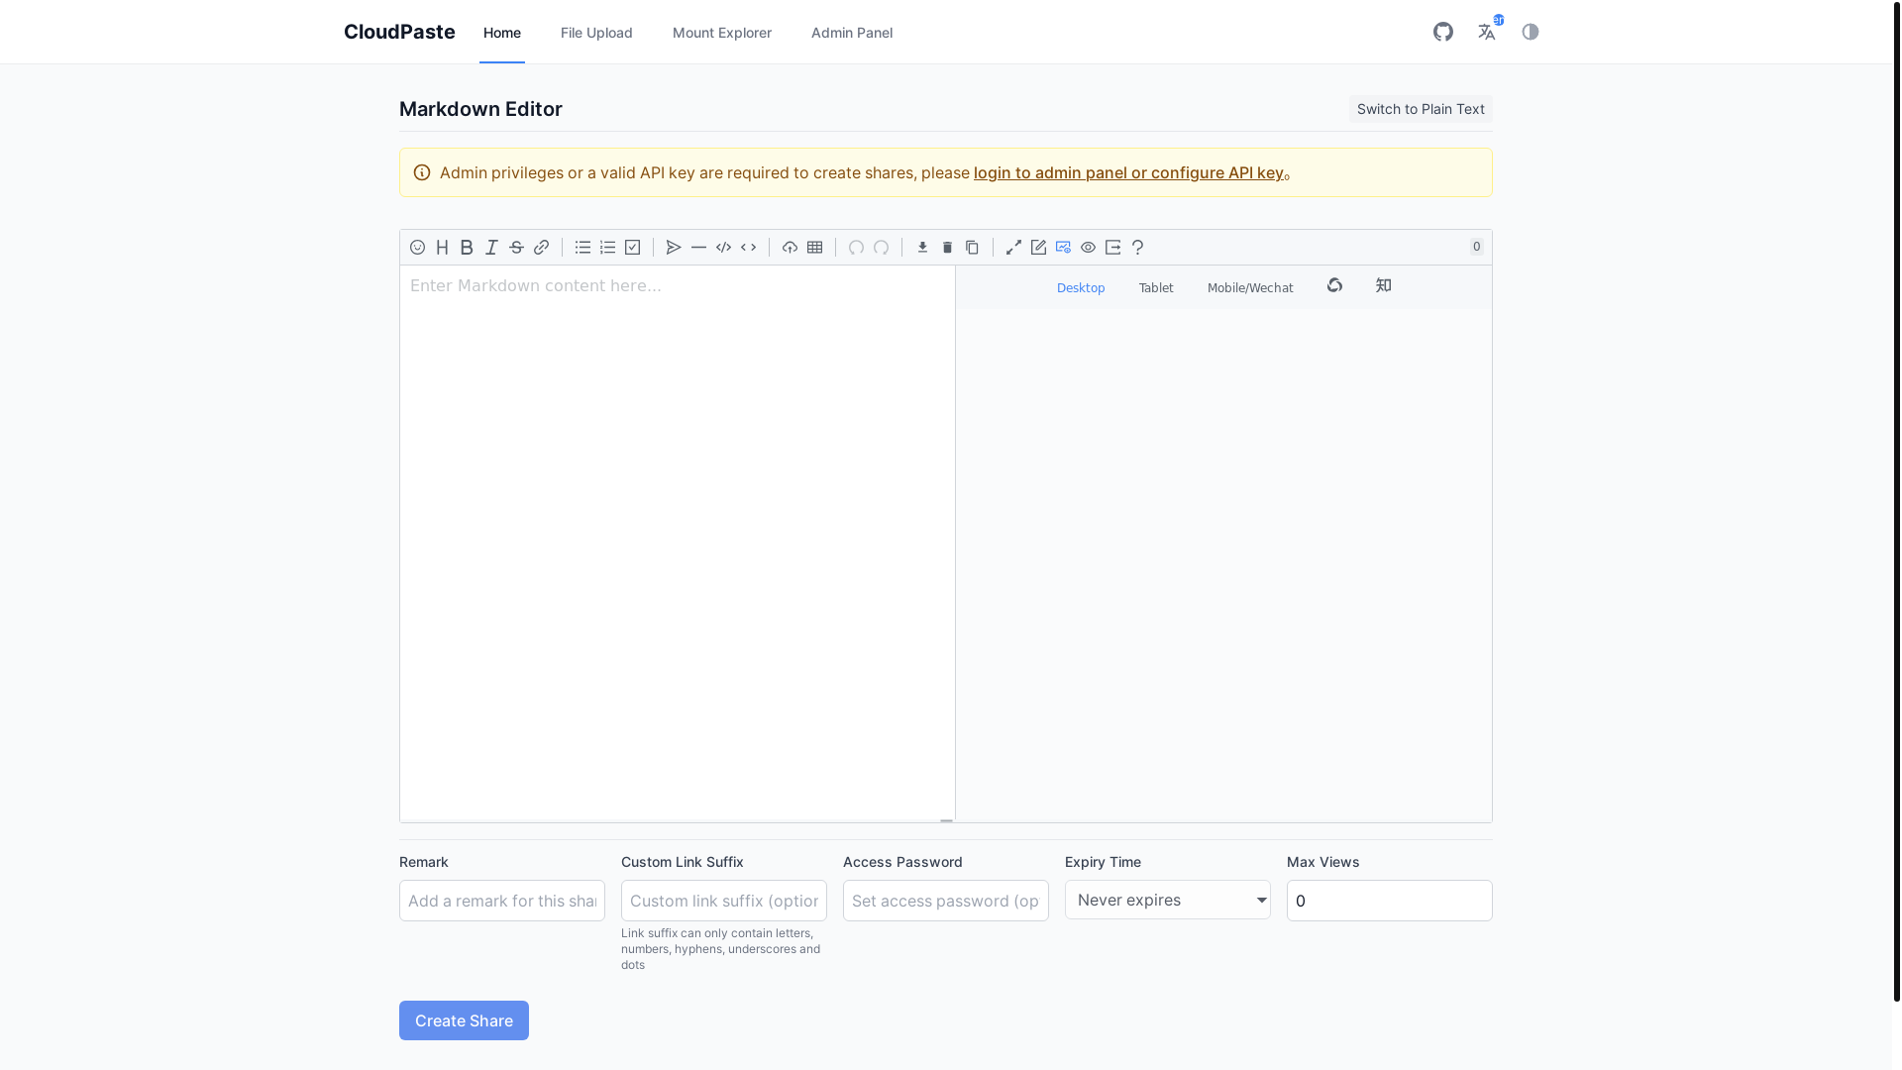
Task: Select Mobile/Wechat preview mode
Action: click(1250, 288)
